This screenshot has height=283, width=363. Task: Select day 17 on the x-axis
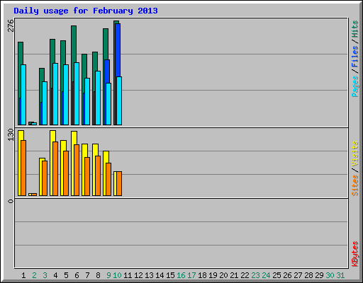click(191, 275)
